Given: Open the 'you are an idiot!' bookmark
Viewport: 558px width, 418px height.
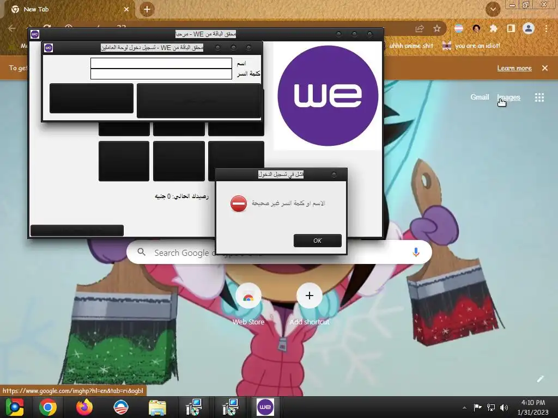Looking at the screenshot, I should pos(471,46).
